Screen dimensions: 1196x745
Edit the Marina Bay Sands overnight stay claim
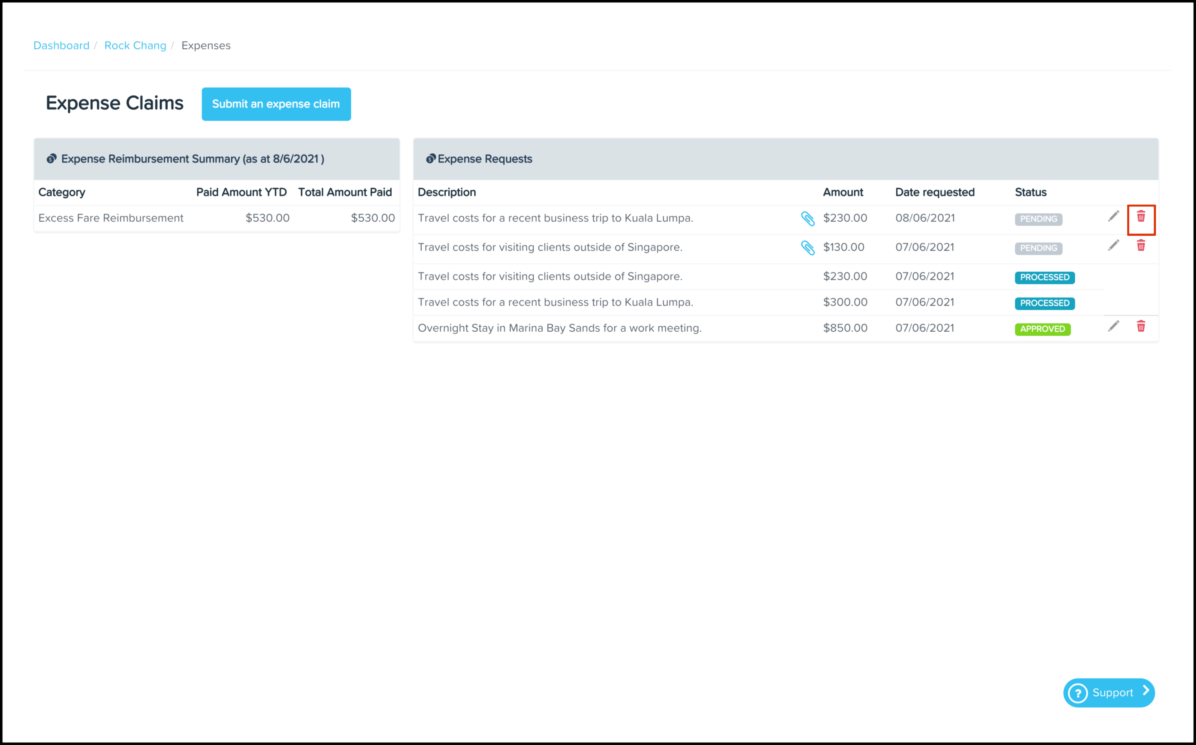click(1113, 326)
